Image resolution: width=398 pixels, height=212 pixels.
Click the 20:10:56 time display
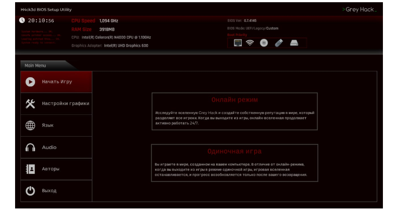(41, 20)
